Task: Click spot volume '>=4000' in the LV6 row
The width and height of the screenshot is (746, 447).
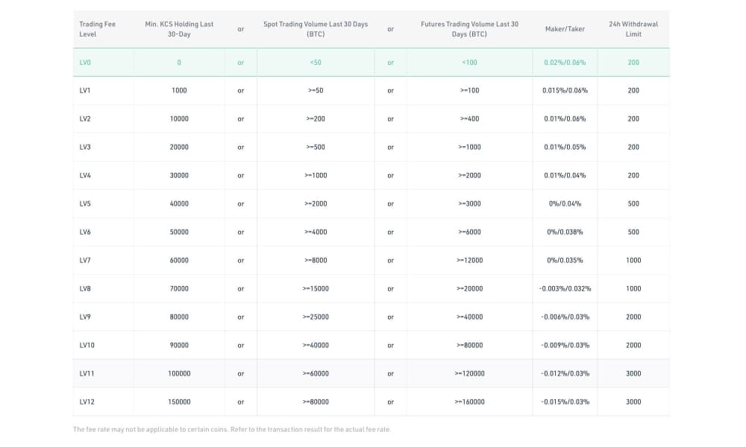Action: pyautogui.click(x=316, y=232)
